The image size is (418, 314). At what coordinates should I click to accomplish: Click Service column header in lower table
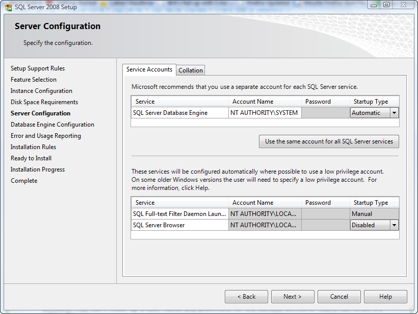[x=180, y=203]
